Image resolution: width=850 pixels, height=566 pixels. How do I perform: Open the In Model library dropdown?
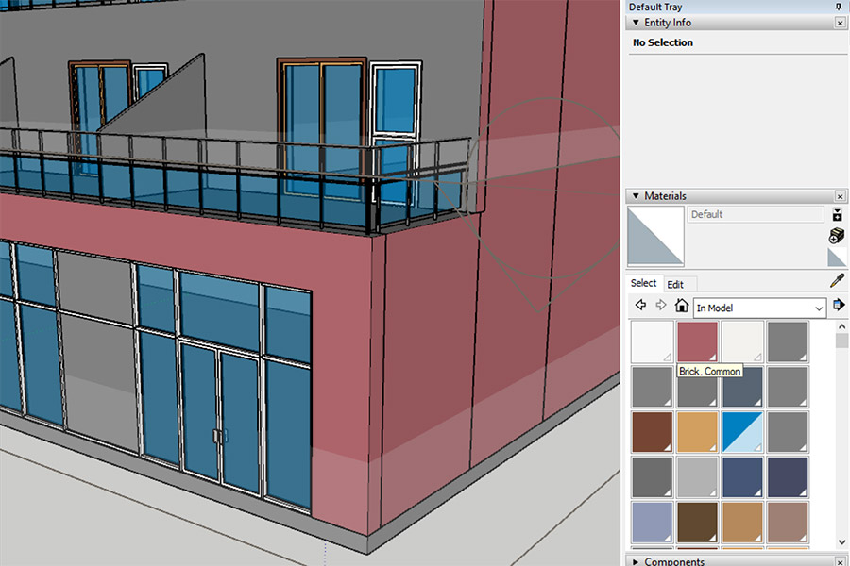(759, 308)
